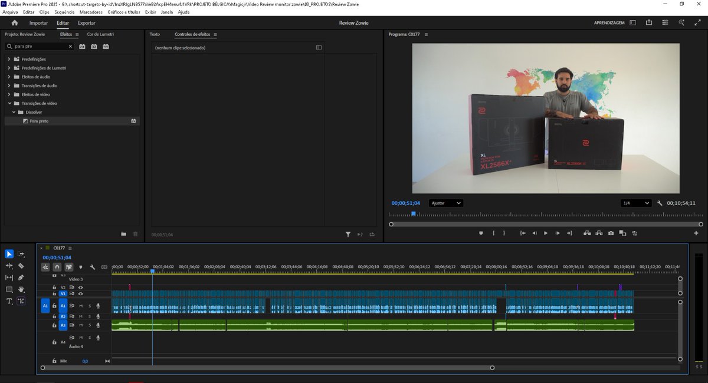
Task: Toggle V1 track targeting
Action: coord(63,293)
